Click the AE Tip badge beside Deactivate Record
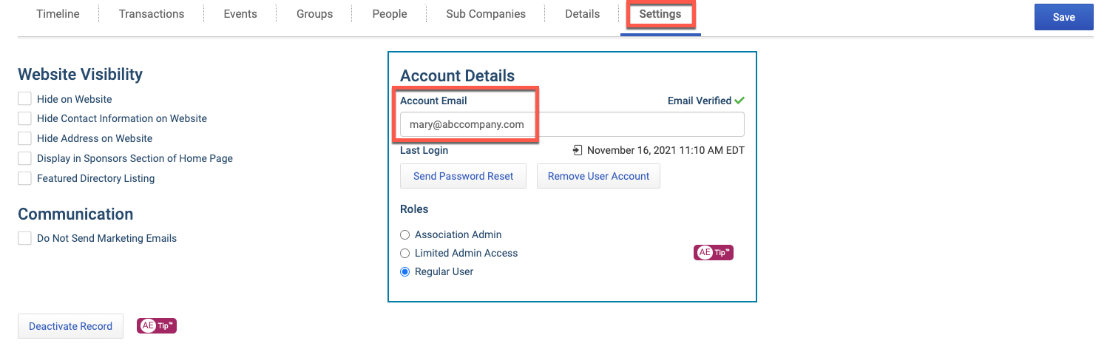 (x=157, y=325)
